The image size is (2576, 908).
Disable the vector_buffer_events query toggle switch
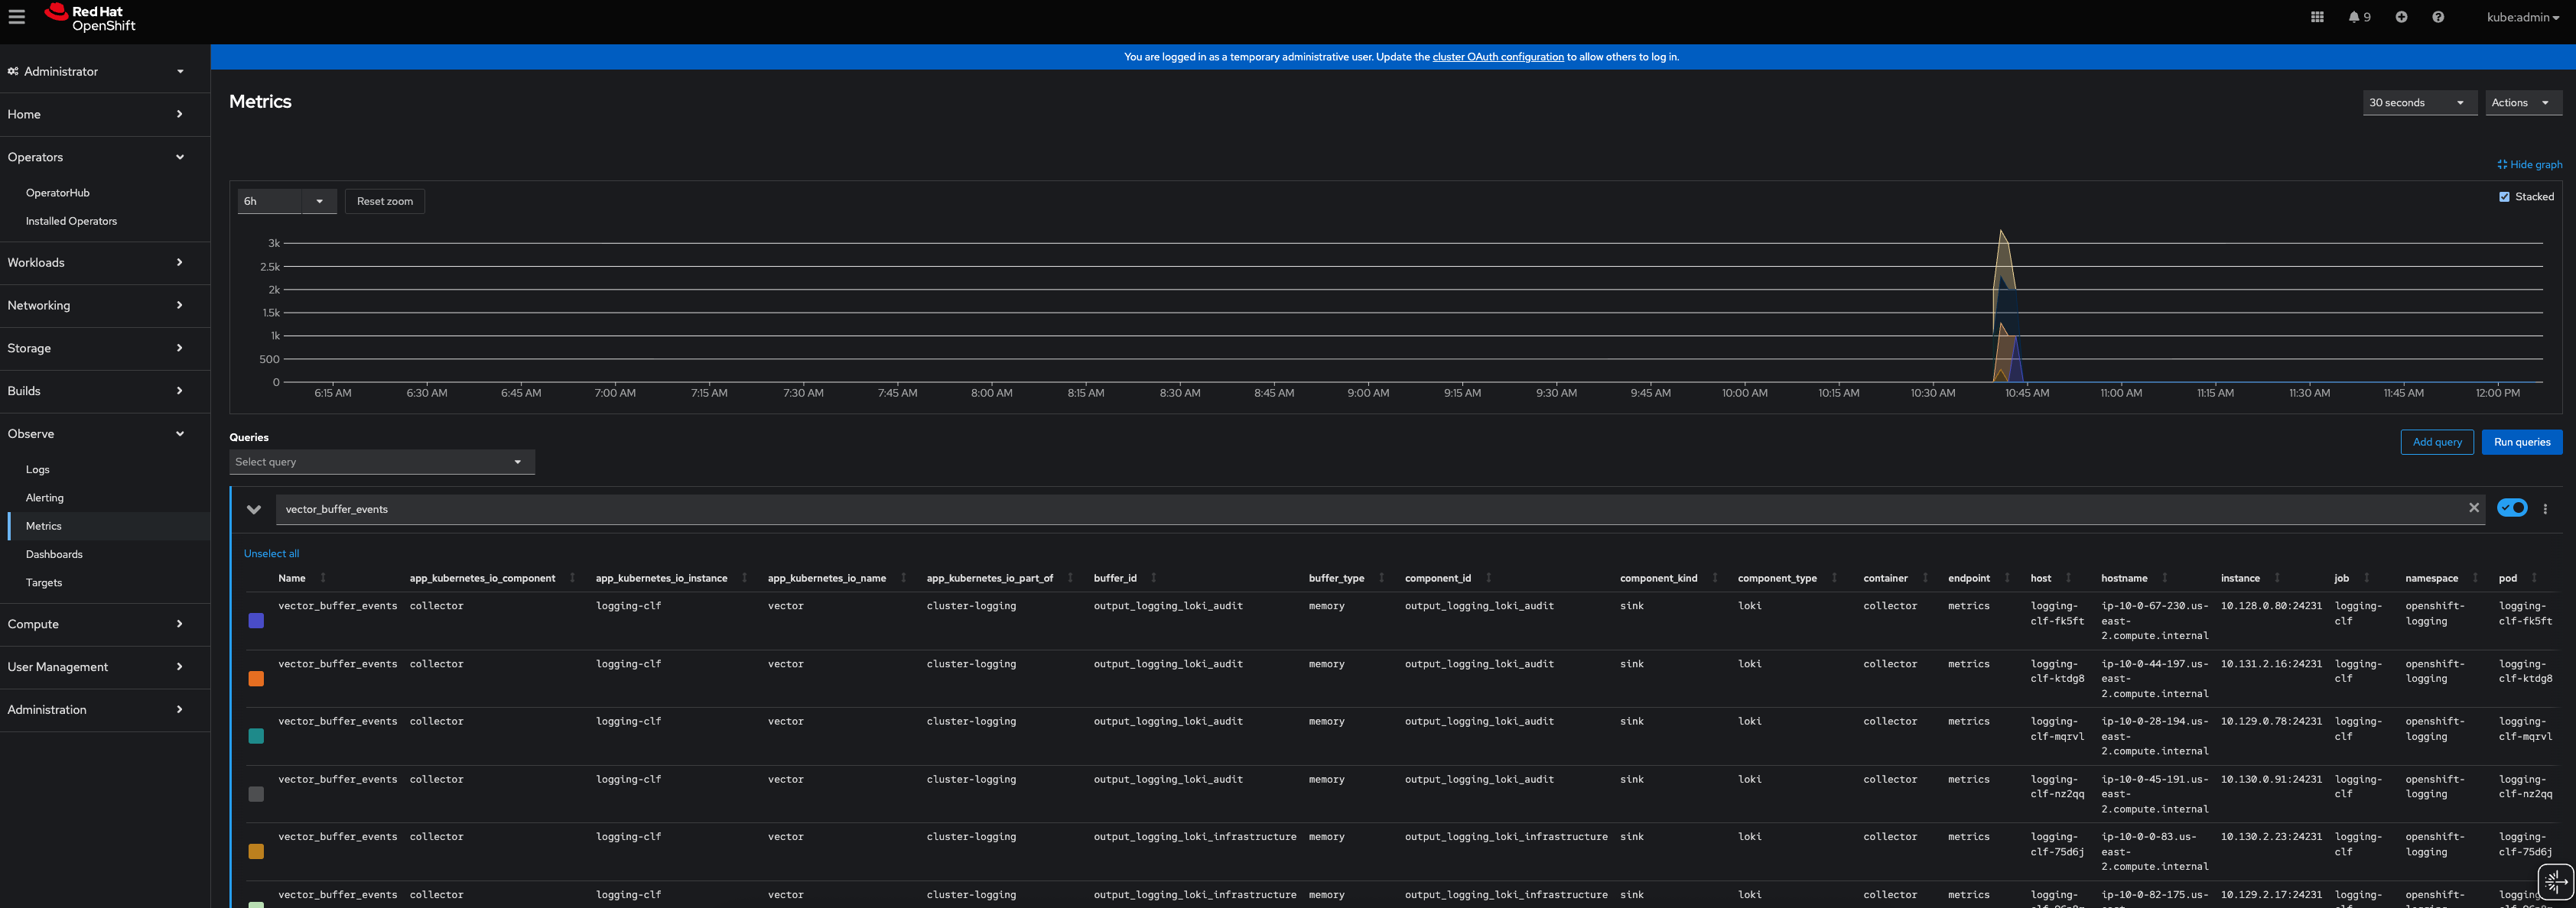(2512, 508)
